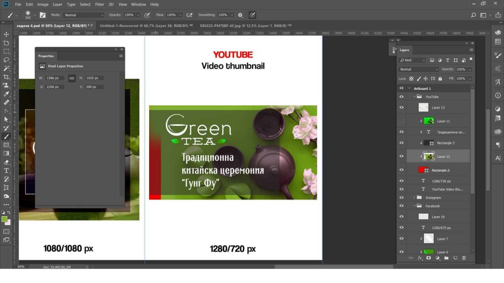This screenshot has height=283, width=504.
Task: Switch to the 585222-PM7EBF-43.jpg tab
Action: click(244, 26)
